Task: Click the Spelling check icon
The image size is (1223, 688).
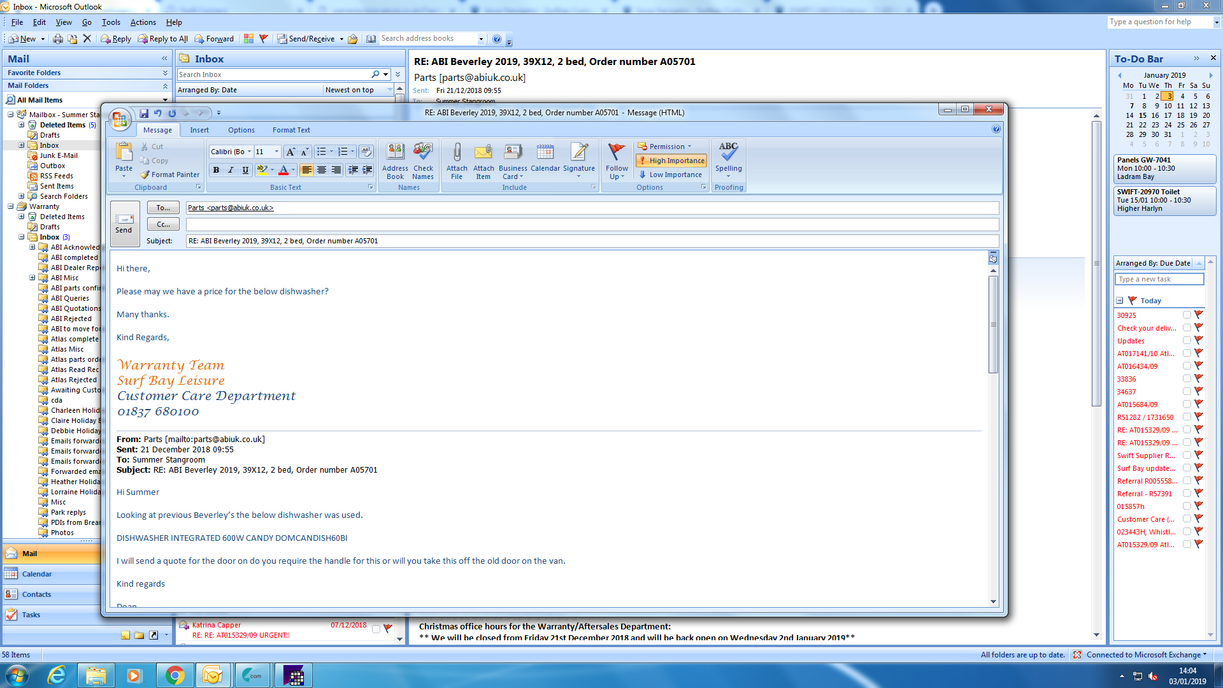Action: coord(728,153)
